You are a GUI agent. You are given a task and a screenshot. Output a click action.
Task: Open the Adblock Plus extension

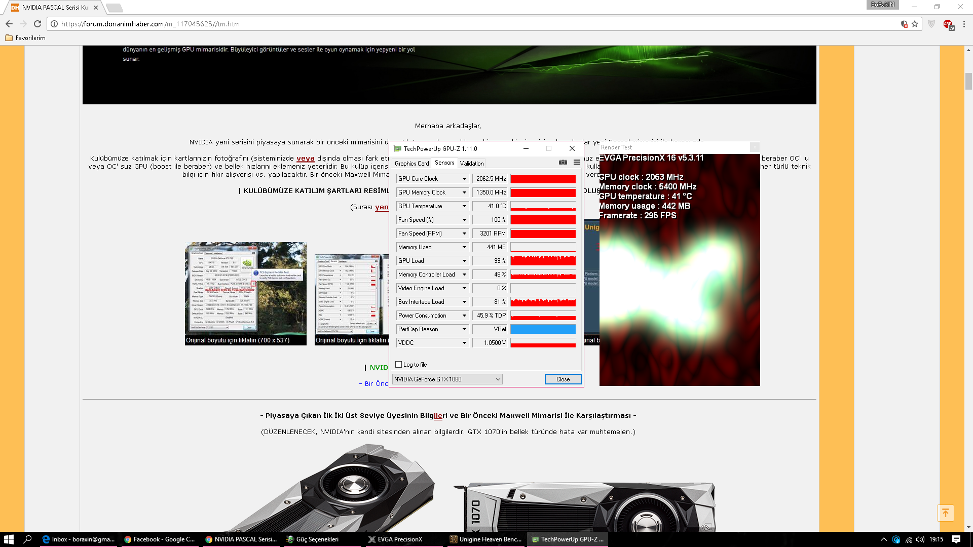point(948,24)
